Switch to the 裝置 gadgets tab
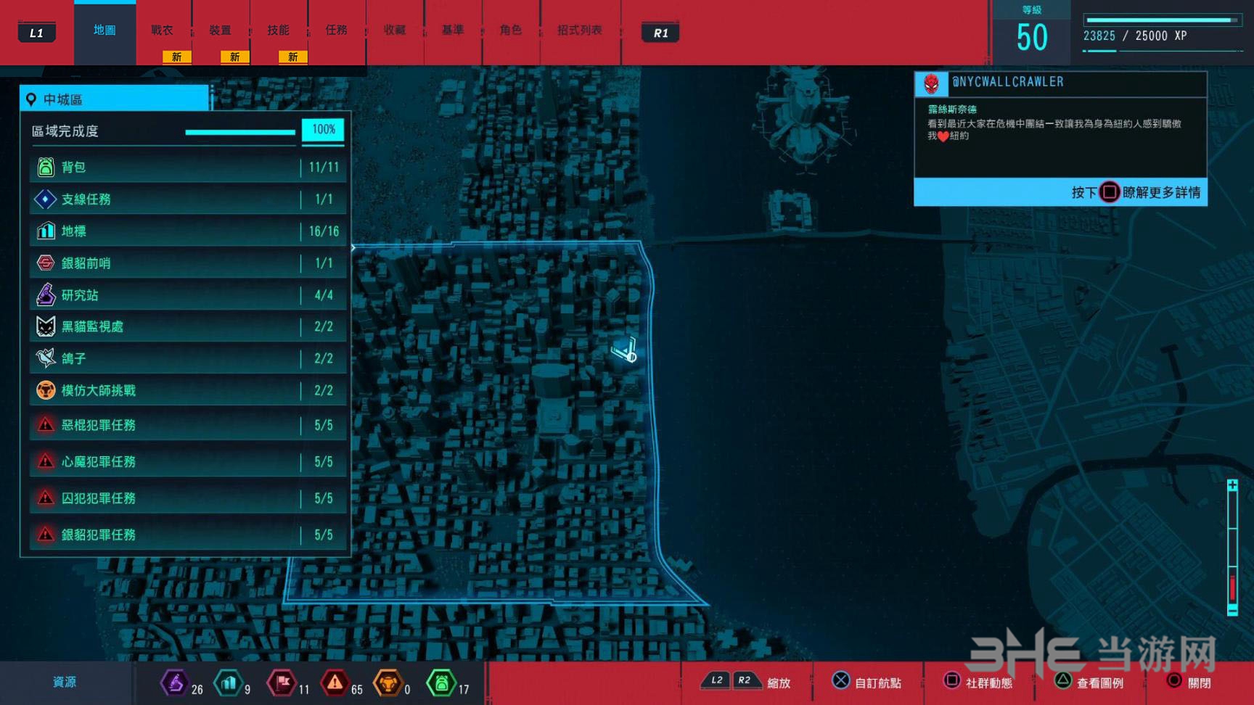Screen dimensions: 1254x705 tap(221, 30)
